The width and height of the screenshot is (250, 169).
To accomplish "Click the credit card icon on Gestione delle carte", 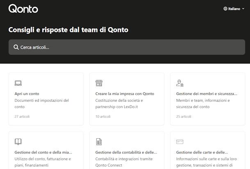I will coord(180,142).
